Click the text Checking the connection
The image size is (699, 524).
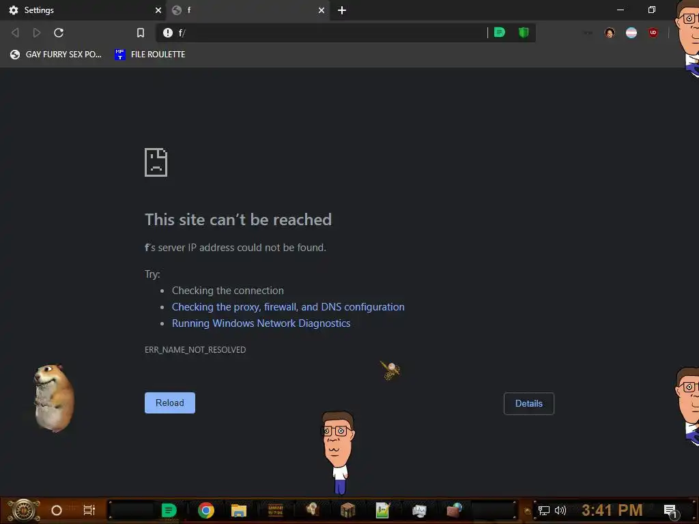coord(228,291)
